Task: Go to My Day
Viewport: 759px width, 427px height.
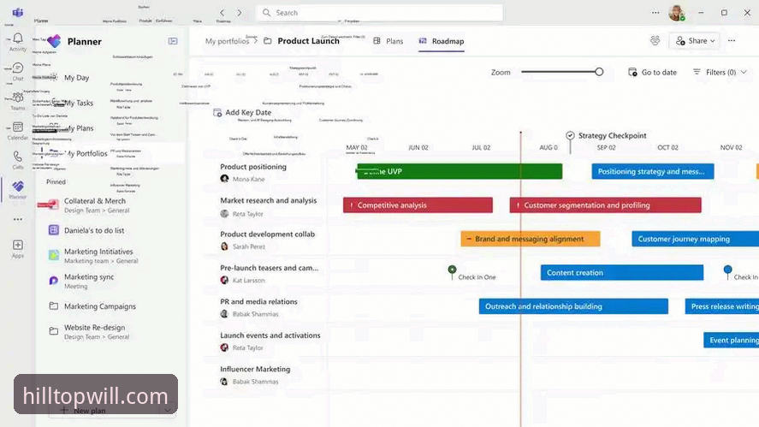Action: [x=76, y=78]
